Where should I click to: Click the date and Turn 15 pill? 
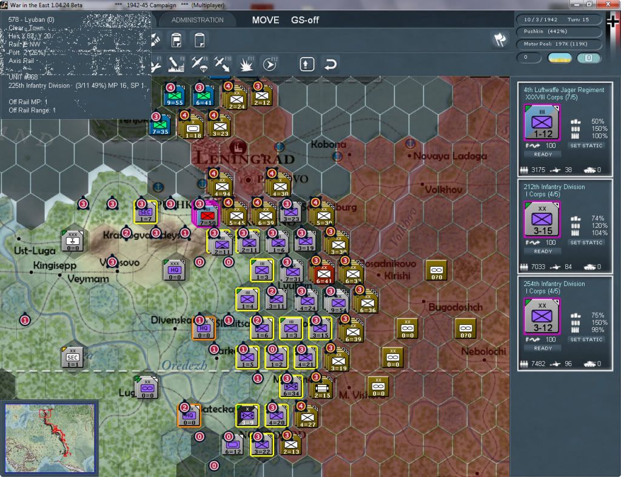(559, 19)
